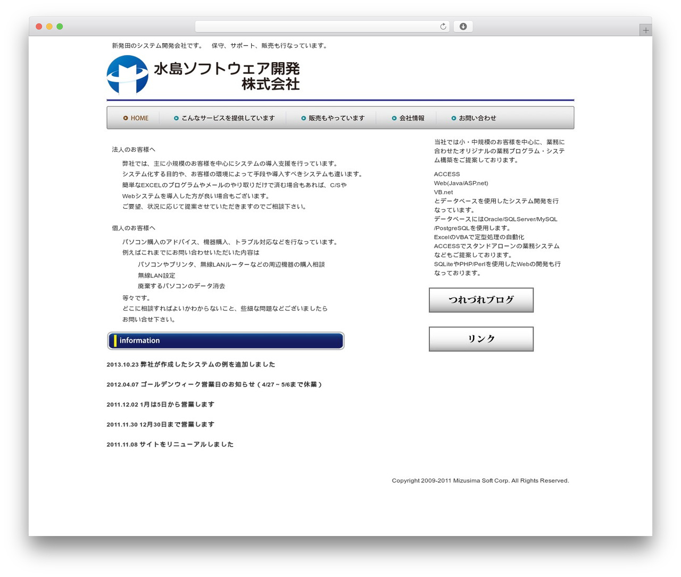
Task: Click the ACCESS text in the sidebar
Action: click(447, 174)
